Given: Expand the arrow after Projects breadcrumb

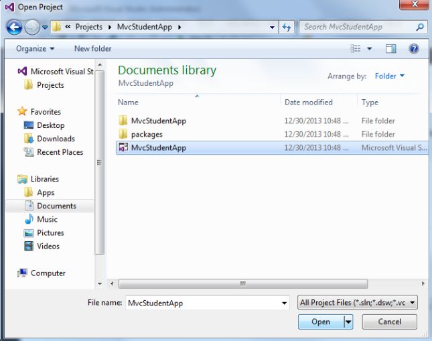Looking at the screenshot, I should [110, 27].
